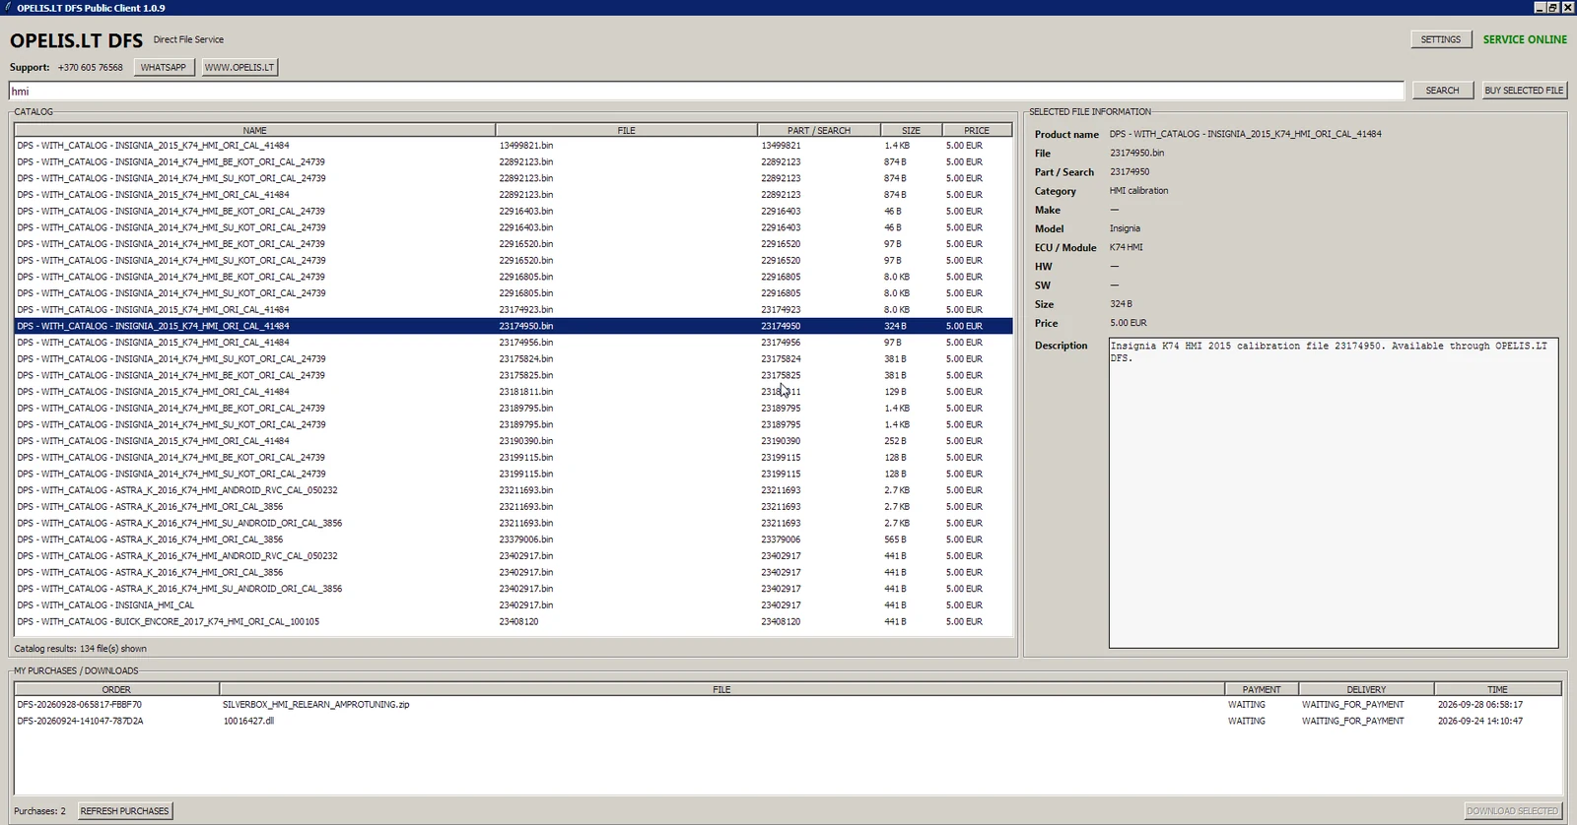Click the purchase time 2026-09-24 14:10:47
The width and height of the screenshot is (1577, 825).
(x=1479, y=721)
